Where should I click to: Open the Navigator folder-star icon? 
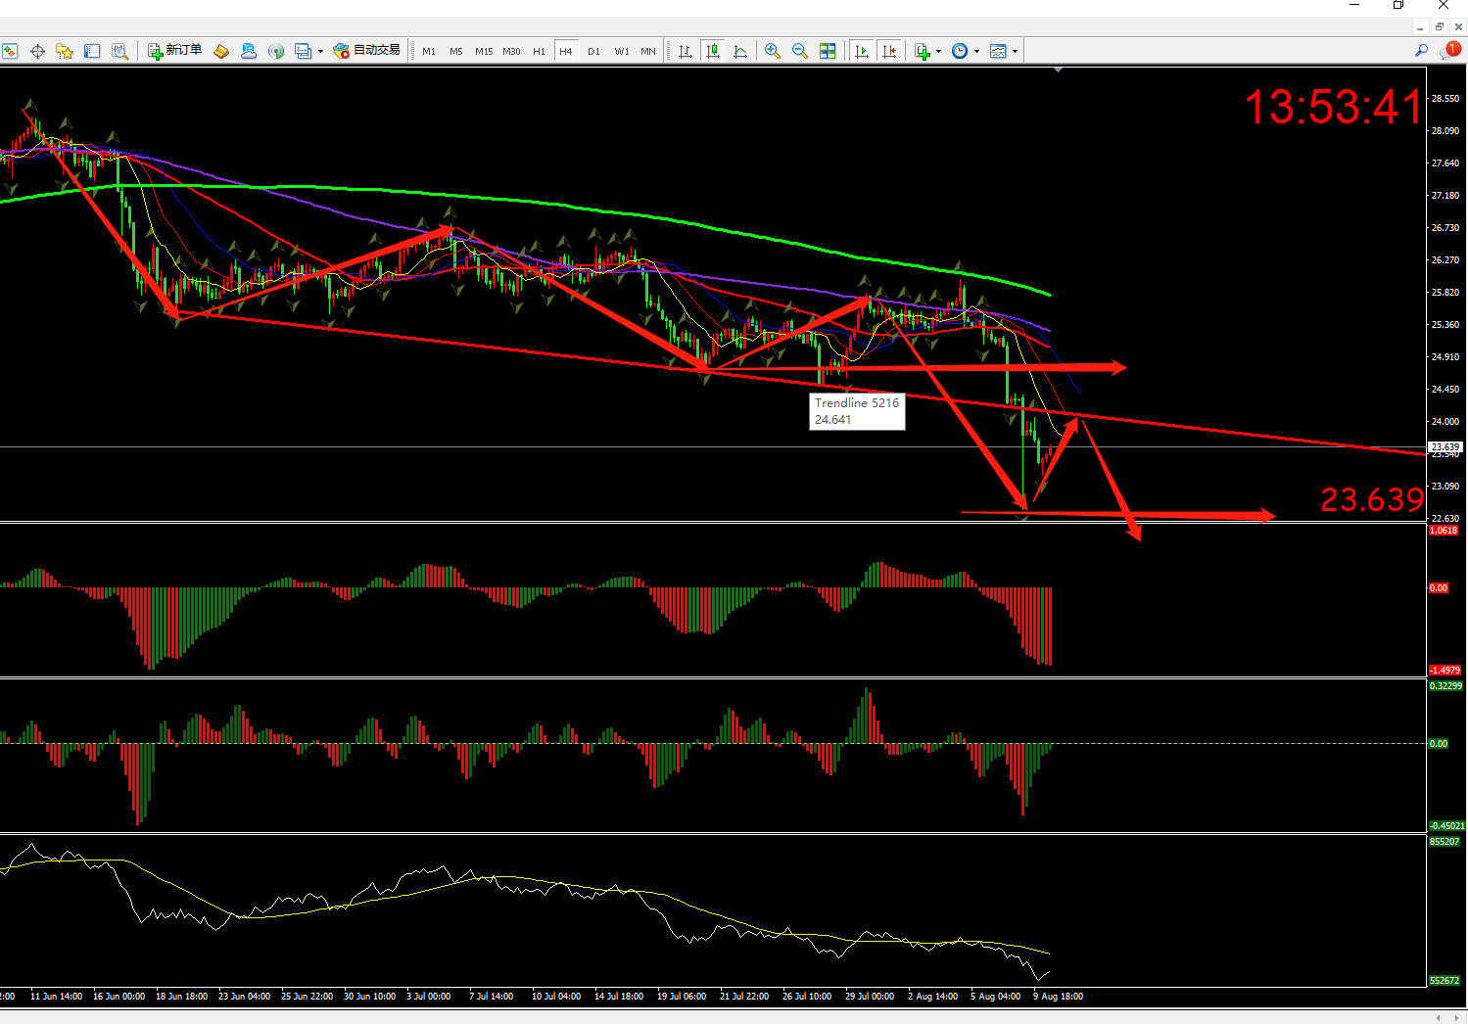pos(65,51)
